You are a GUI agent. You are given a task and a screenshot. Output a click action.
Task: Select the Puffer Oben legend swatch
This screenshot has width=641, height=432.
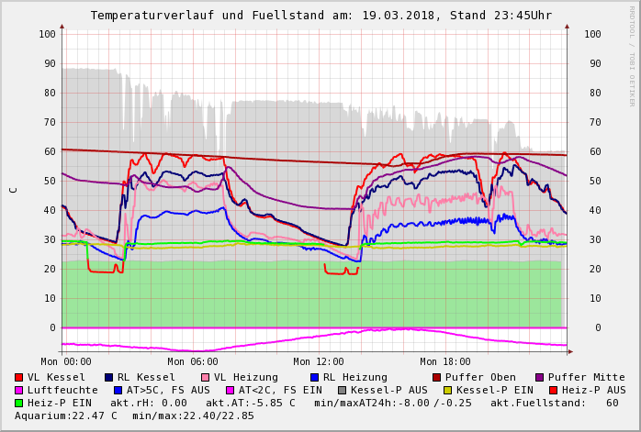pyautogui.click(x=436, y=377)
